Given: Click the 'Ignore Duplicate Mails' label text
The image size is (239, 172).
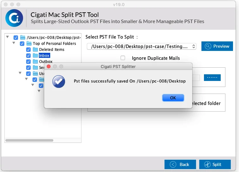Looking at the screenshot, I should (156, 58).
